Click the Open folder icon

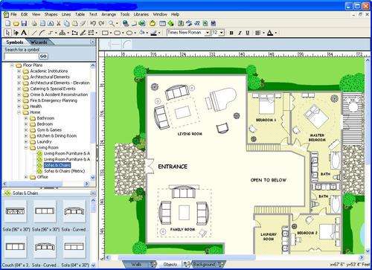(16, 24)
